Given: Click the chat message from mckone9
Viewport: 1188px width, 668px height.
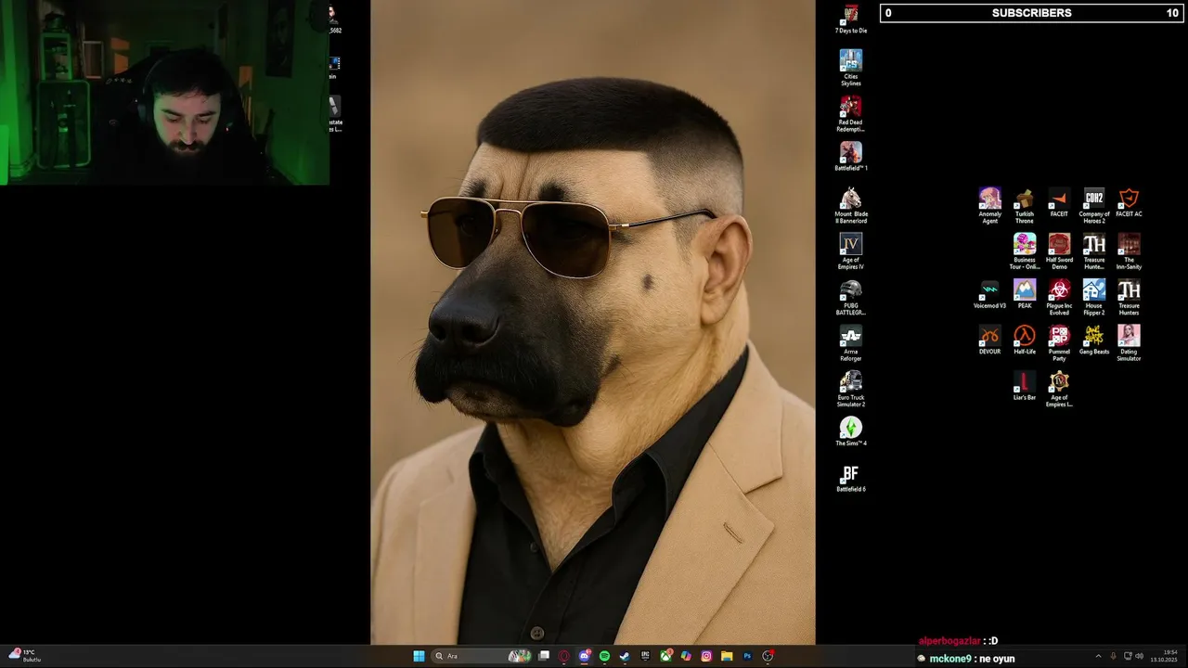Looking at the screenshot, I should [965, 659].
